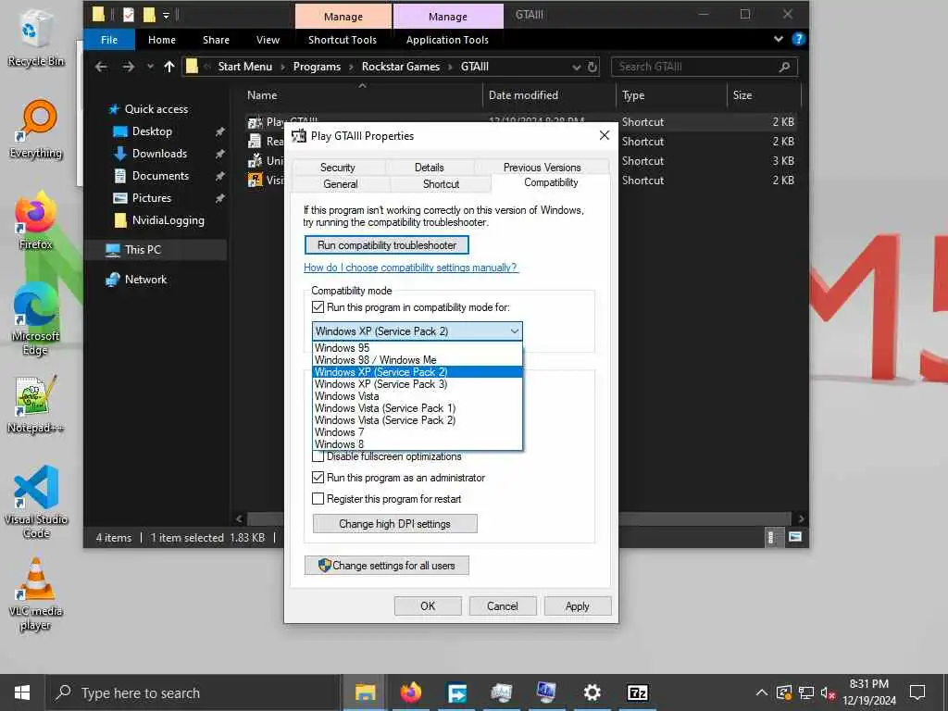The width and height of the screenshot is (948, 711).
Task: Click Change high DPI settings
Action: [394, 524]
